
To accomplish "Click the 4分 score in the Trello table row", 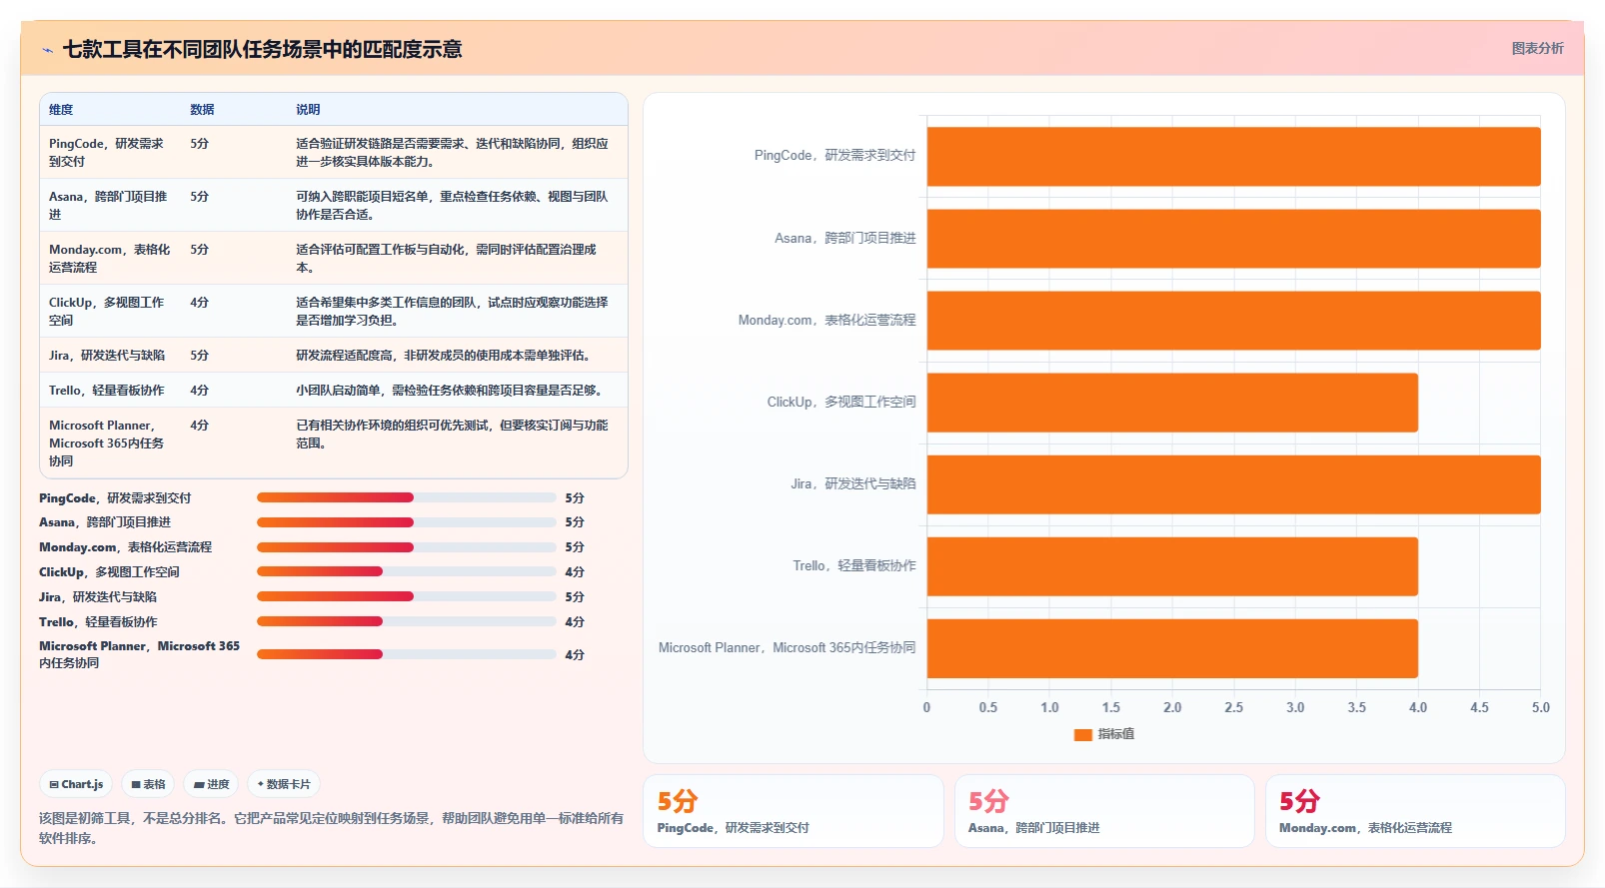I will (200, 391).
